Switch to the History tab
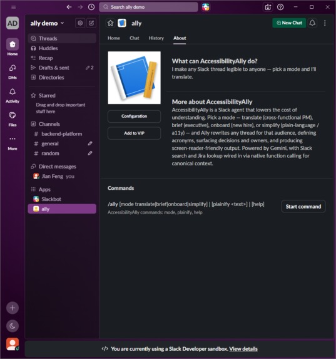Viewport: 336px width, 359px height. click(156, 38)
